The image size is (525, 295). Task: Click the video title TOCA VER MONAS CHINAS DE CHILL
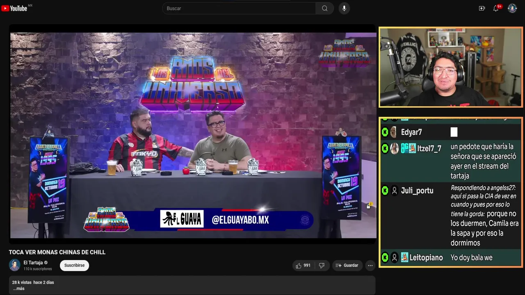click(x=57, y=252)
